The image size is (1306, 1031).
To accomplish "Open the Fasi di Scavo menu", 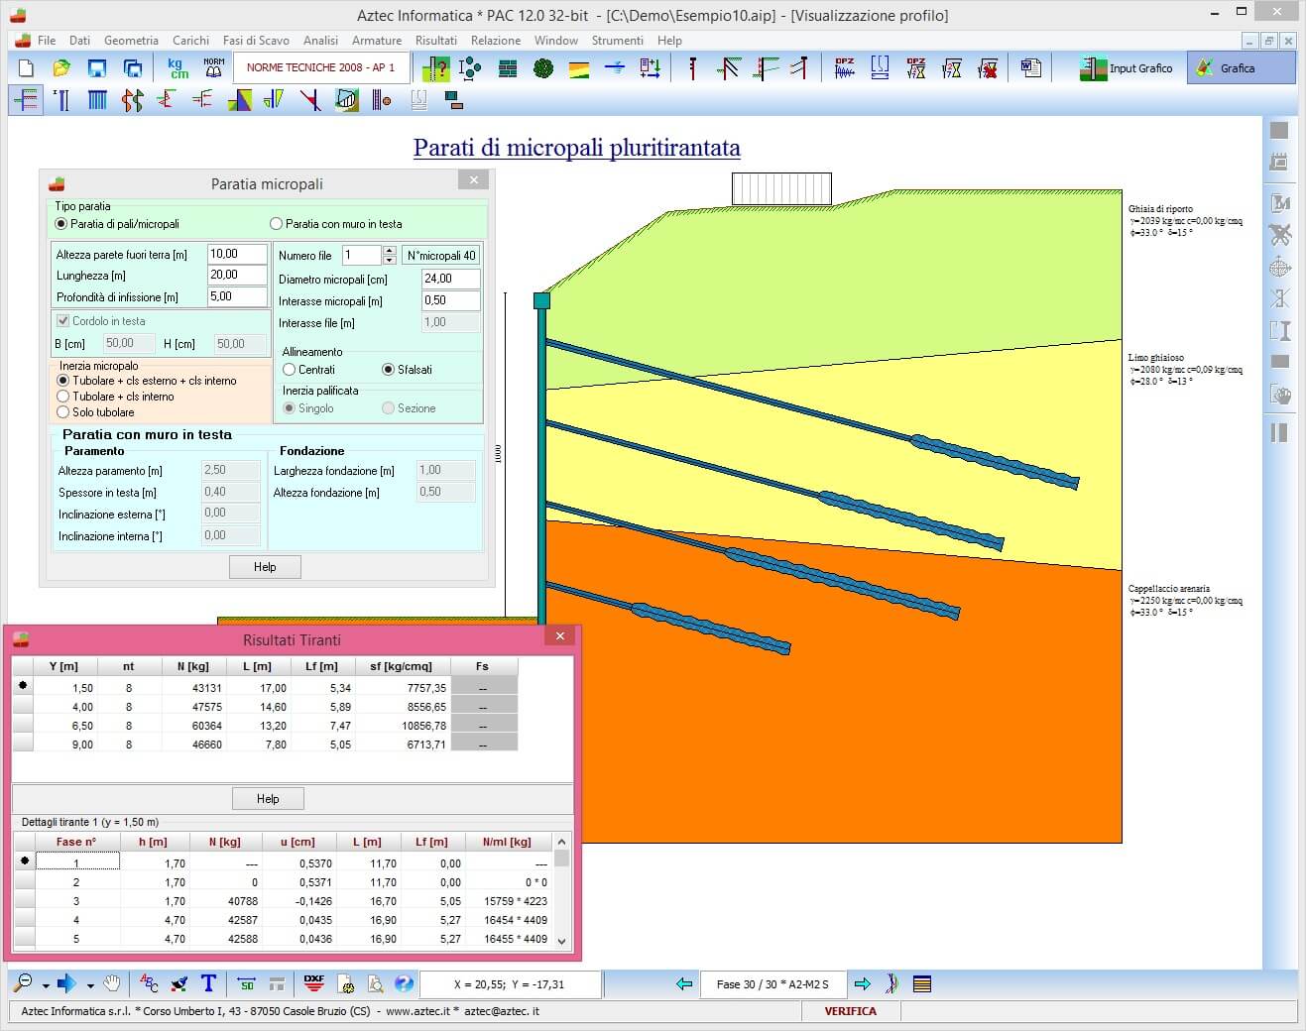I will (x=256, y=41).
